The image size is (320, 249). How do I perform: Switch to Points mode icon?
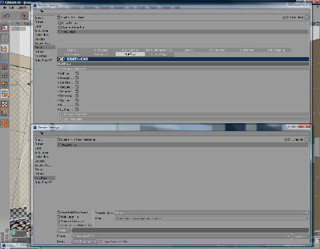5,66
